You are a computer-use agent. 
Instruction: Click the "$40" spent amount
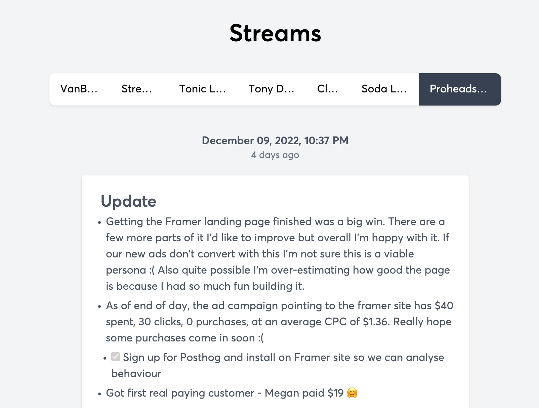point(444,305)
